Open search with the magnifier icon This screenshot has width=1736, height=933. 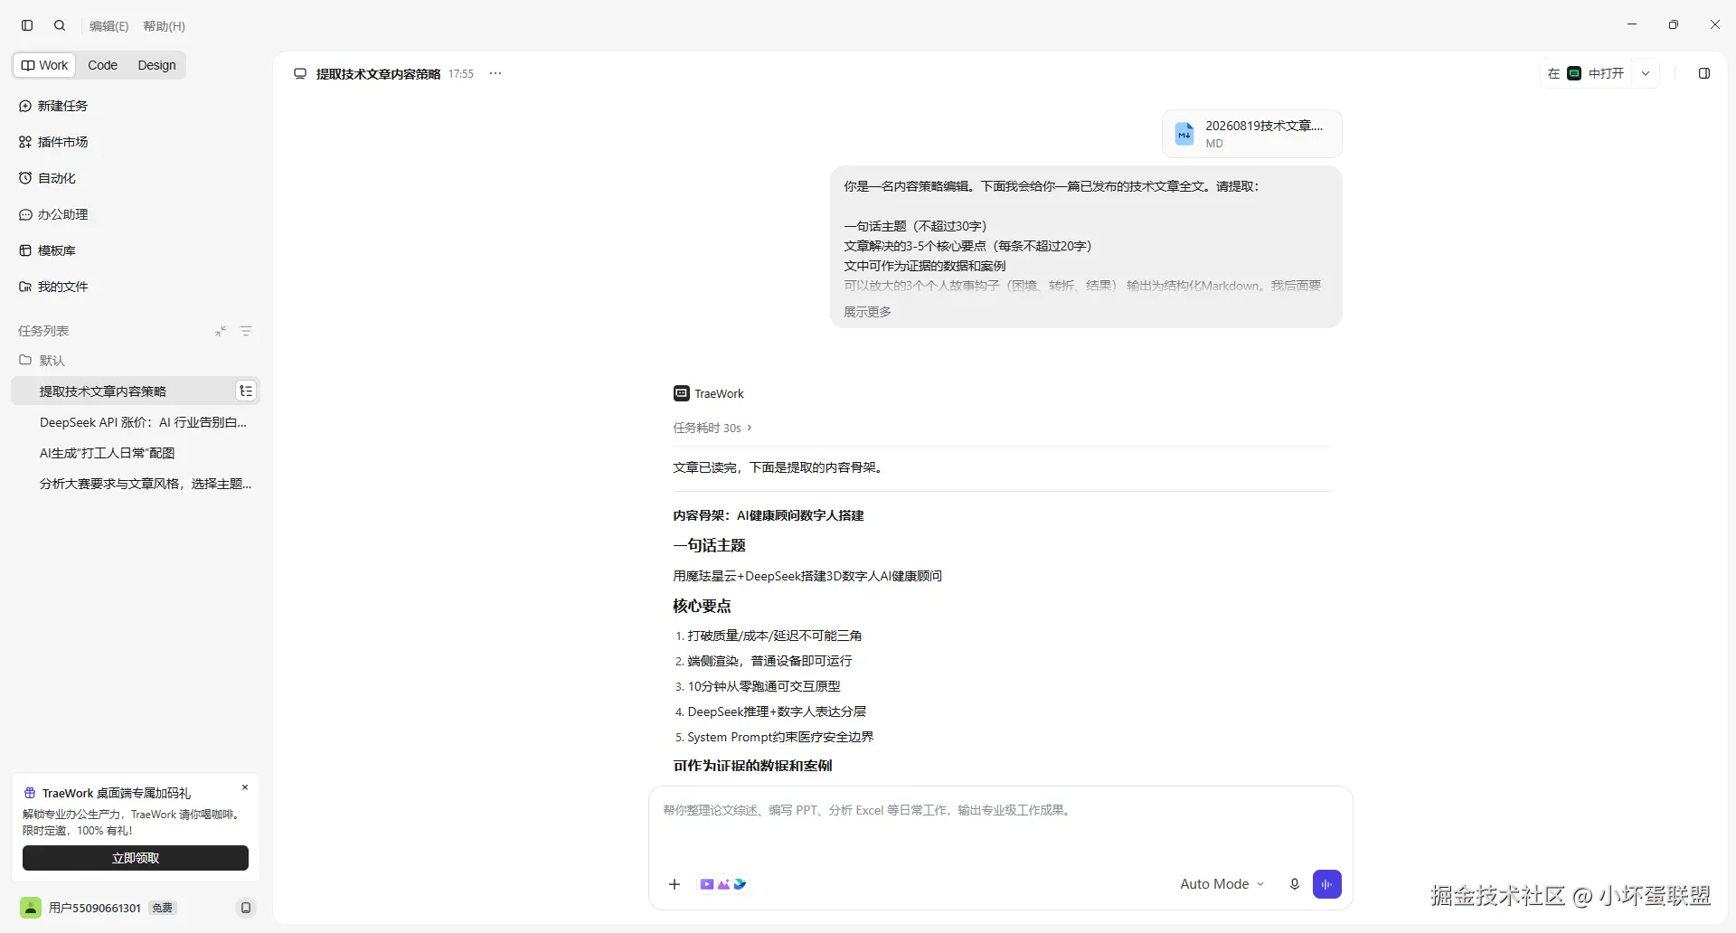coord(60,25)
